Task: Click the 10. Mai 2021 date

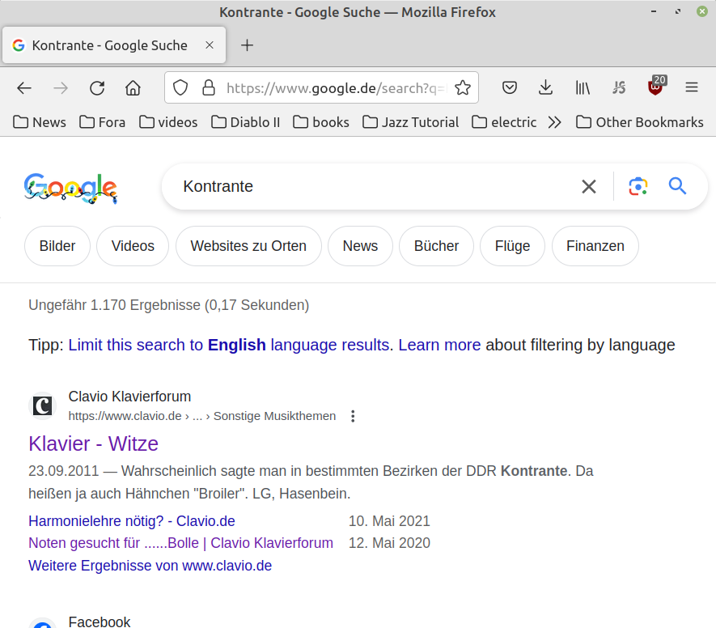Action: (x=389, y=521)
